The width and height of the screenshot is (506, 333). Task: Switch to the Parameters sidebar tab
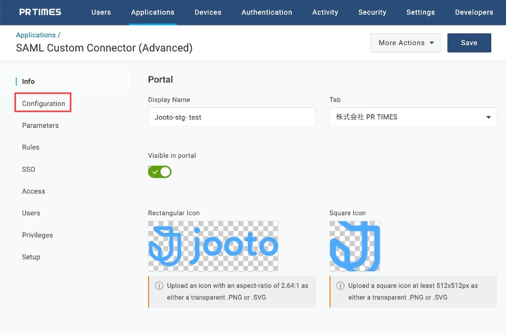(40, 126)
